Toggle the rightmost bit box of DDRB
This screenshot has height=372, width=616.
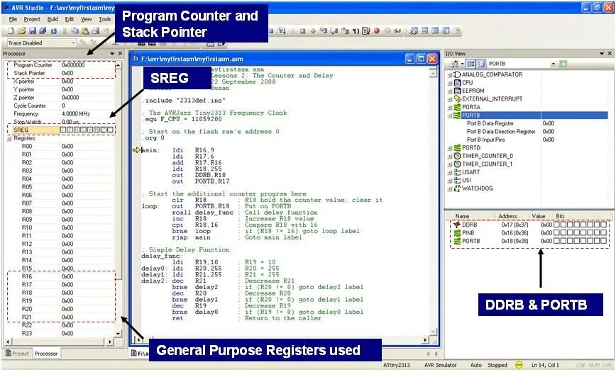point(603,225)
